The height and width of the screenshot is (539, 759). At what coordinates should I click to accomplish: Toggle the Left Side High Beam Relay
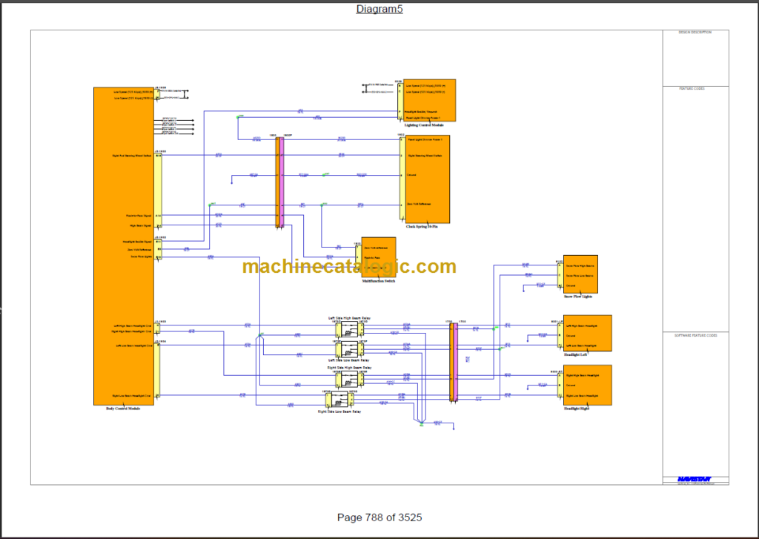[348, 329]
